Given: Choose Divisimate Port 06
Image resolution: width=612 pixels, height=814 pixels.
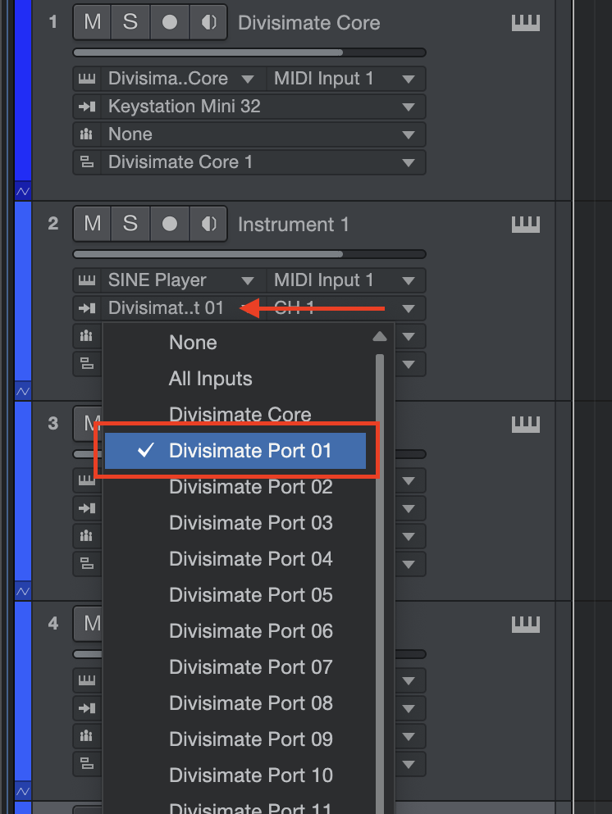Looking at the screenshot, I should [x=235, y=631].
